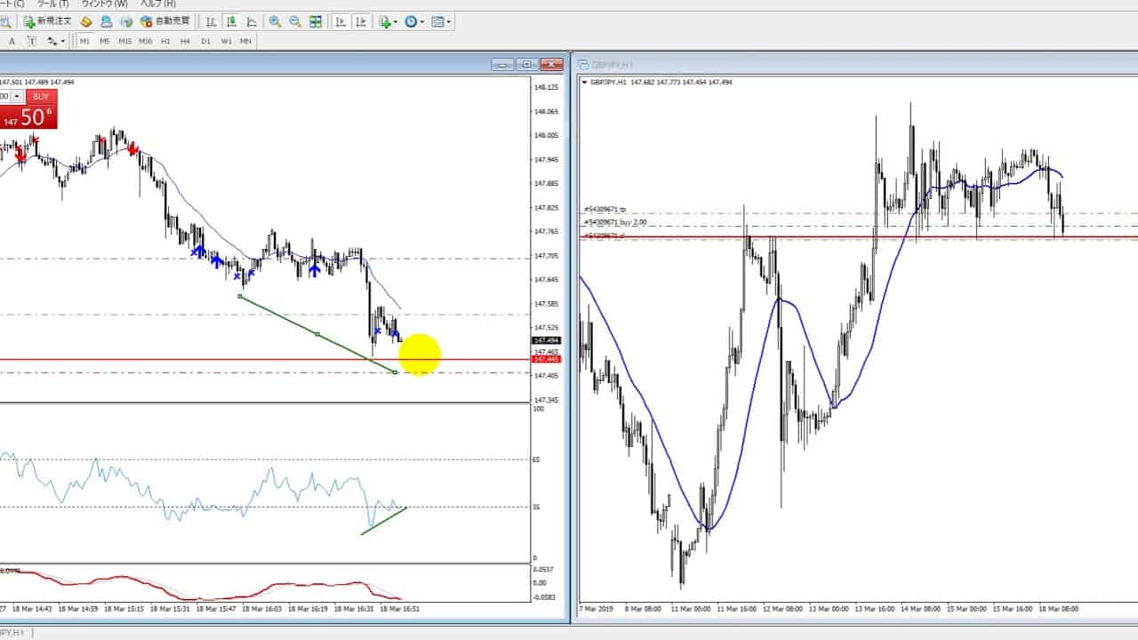The width and height of the screenshot is (1138, 640).
Task: Switch chart to bar chart display
Action: 211,21
